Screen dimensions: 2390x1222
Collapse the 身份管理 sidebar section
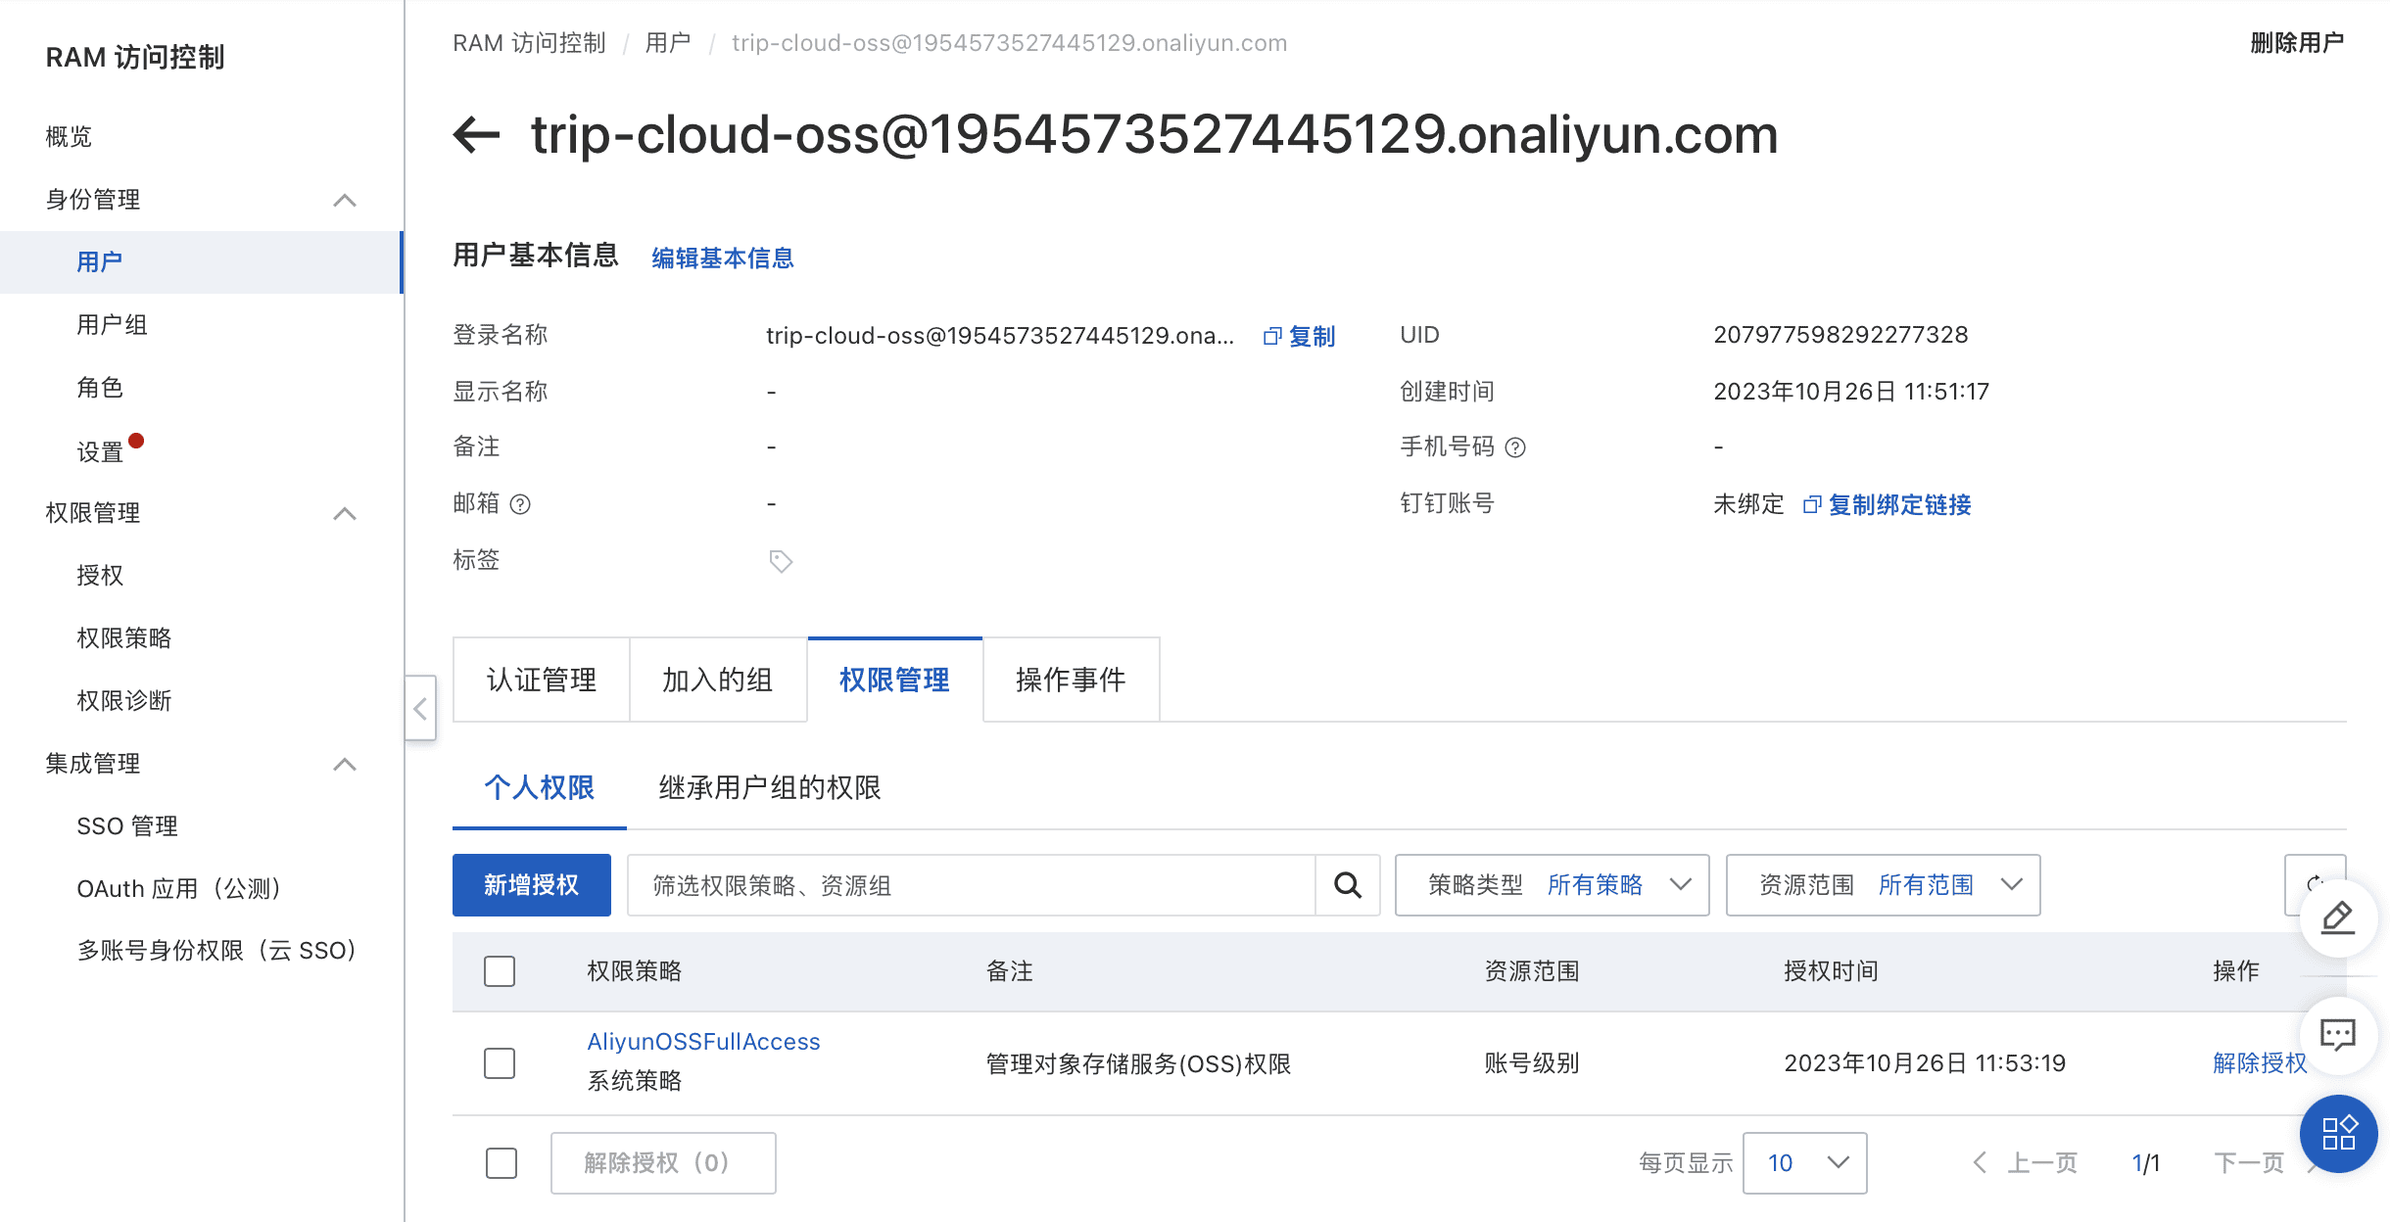coord(344,201)
